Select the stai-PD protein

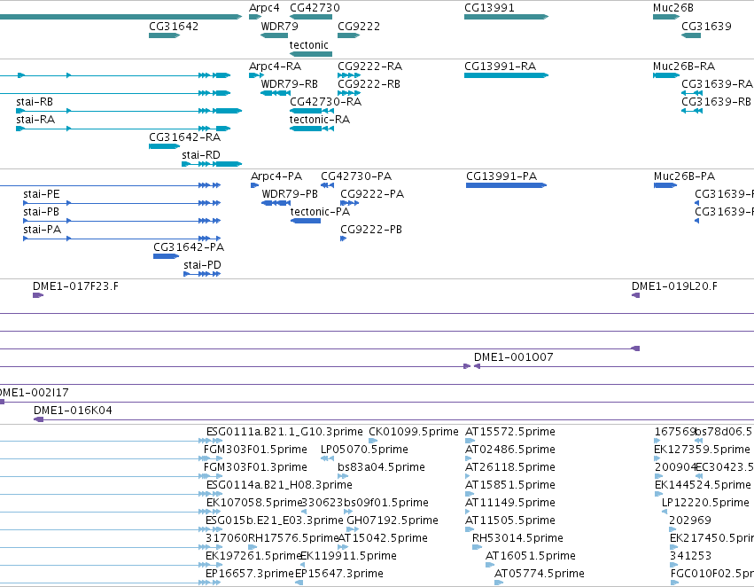coord(202,274)
